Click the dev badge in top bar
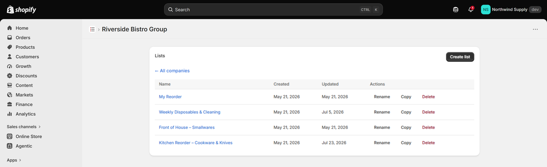The width and height of the screenshot is (547, 167). (535, 10)
